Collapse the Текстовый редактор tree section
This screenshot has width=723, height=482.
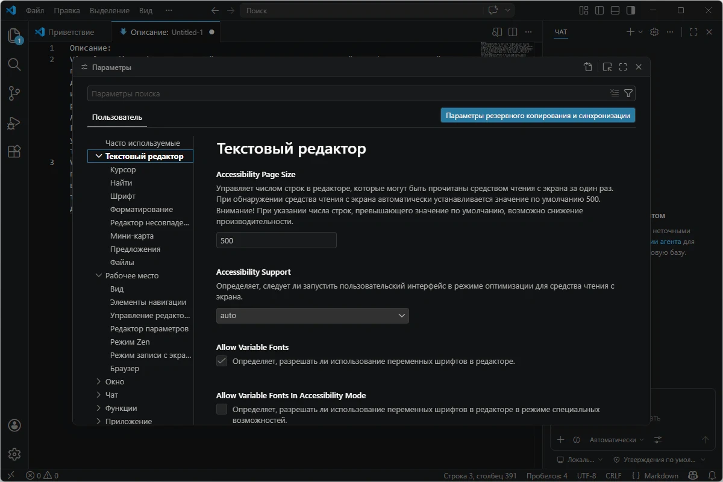tap(99, 157)
